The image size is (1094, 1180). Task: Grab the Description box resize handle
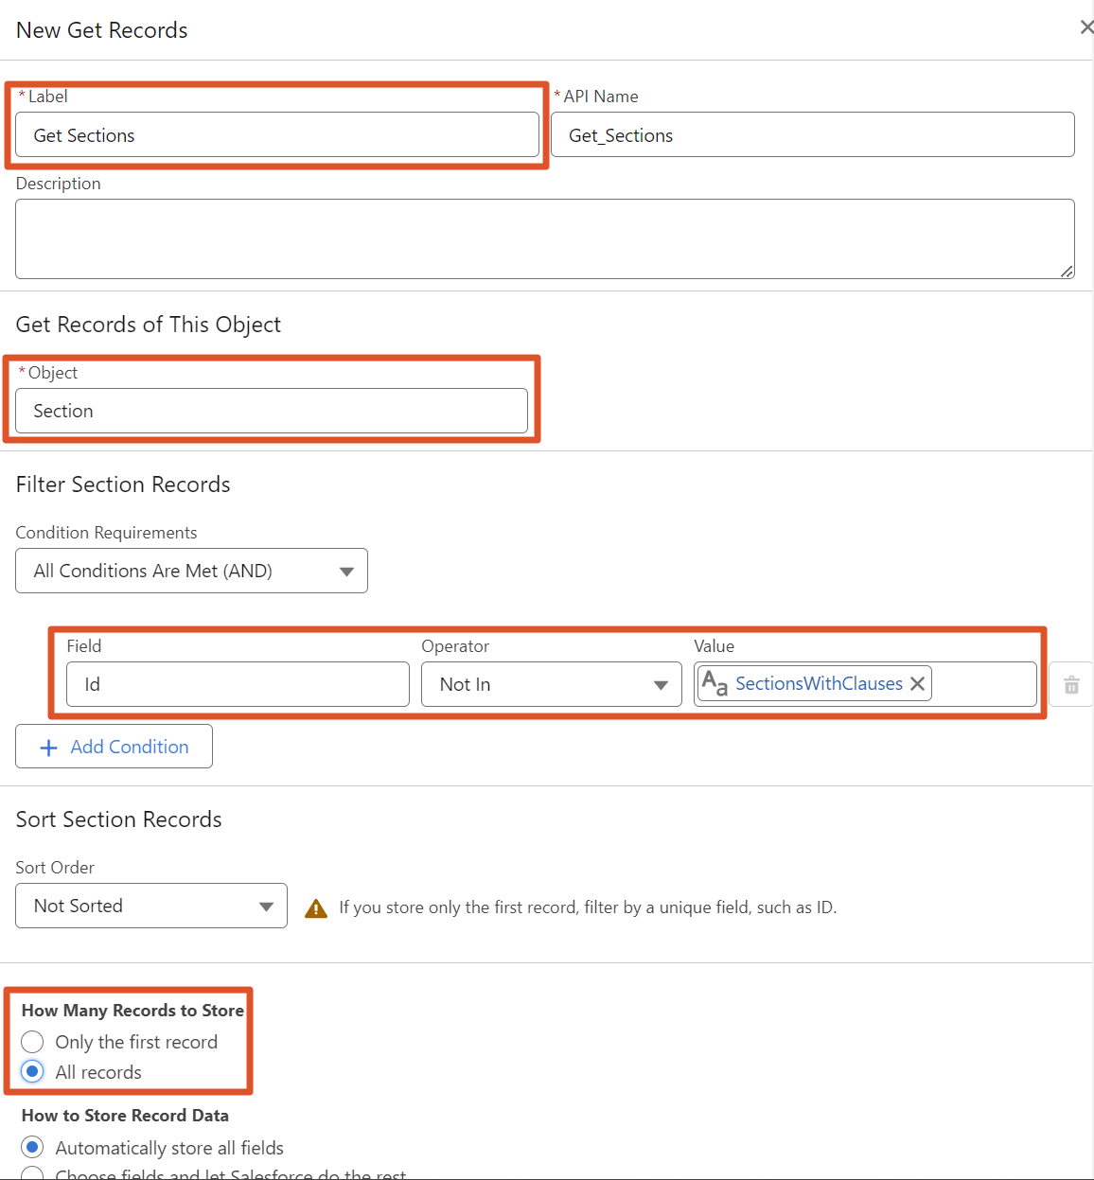tap(1067, 272)
